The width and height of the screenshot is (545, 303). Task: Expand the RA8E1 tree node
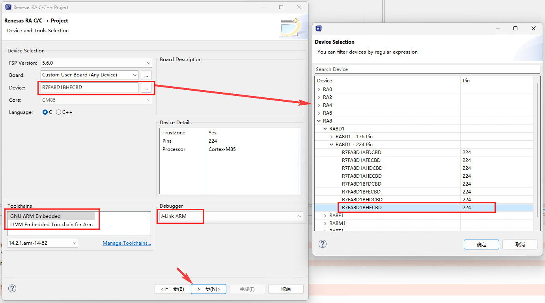325,216
